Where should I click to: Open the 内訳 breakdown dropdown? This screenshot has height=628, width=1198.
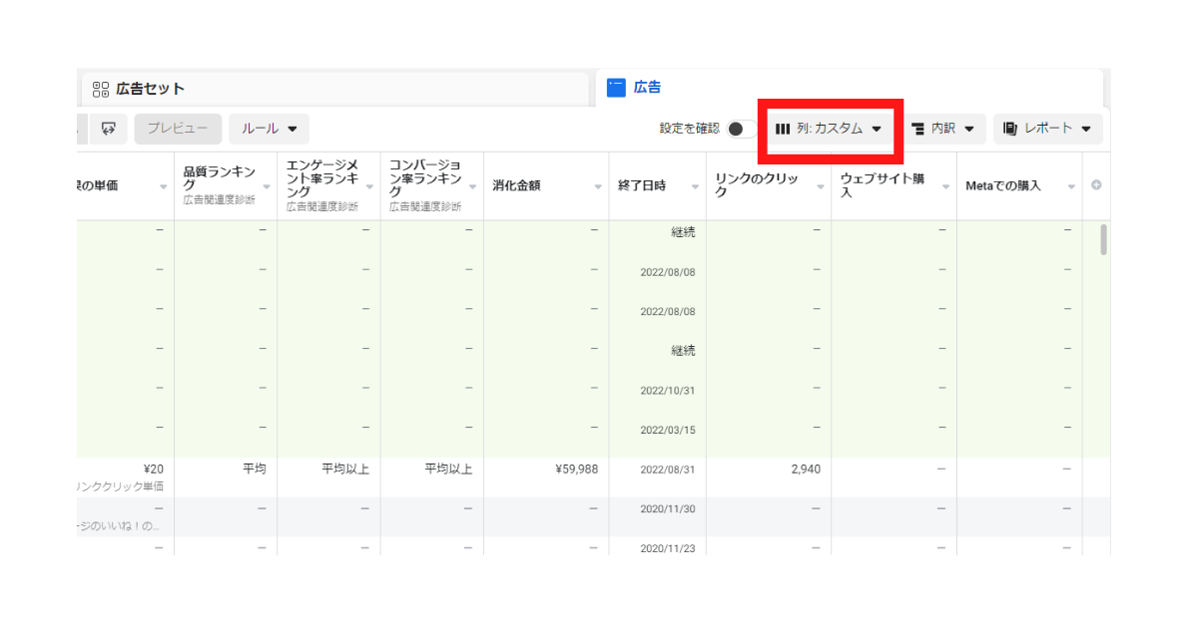[x=943, y=129]
